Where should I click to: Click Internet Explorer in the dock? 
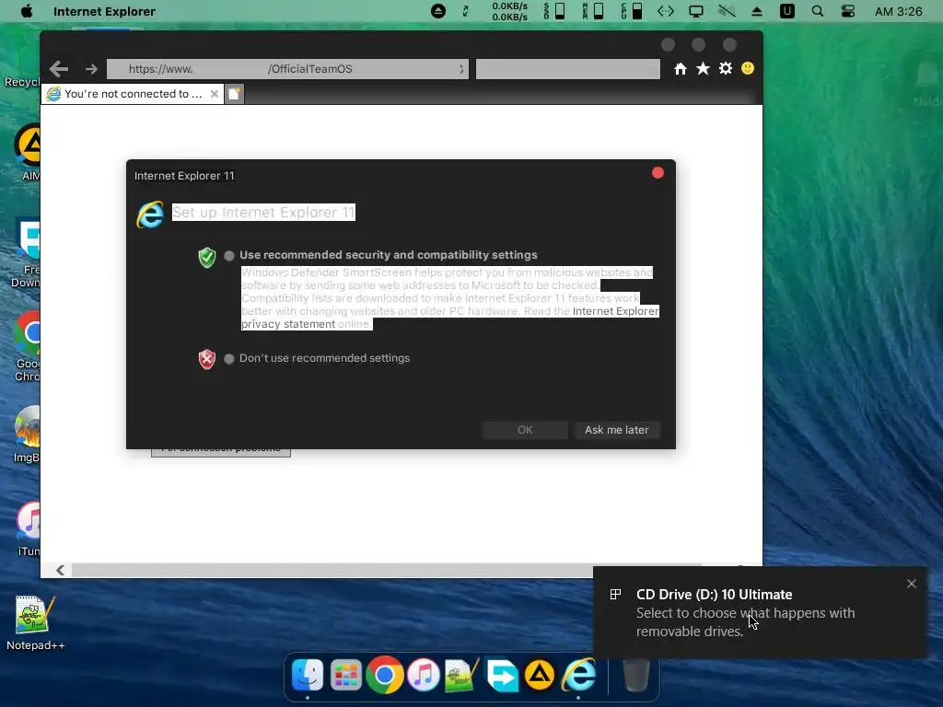[x=578, y=675]
